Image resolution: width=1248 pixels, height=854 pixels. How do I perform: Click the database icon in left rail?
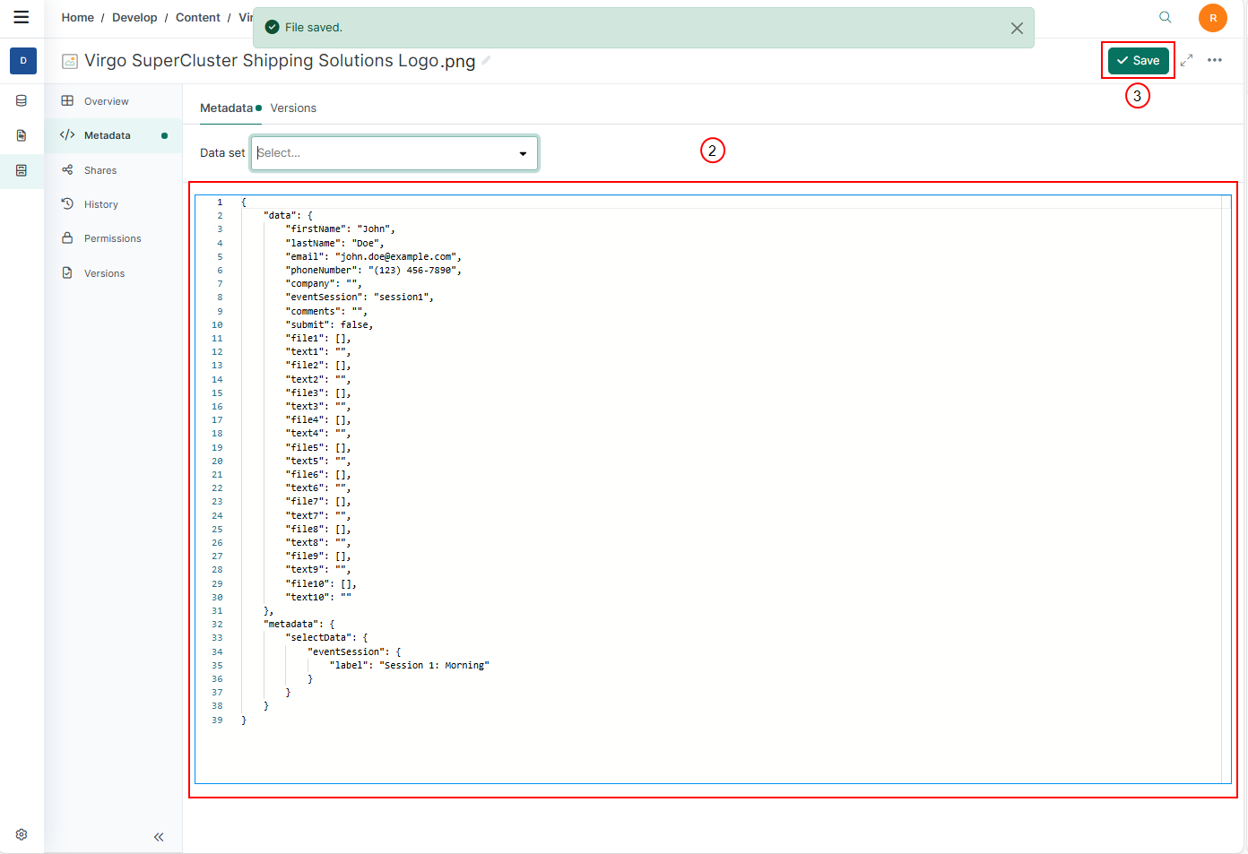tap(22, 100)
